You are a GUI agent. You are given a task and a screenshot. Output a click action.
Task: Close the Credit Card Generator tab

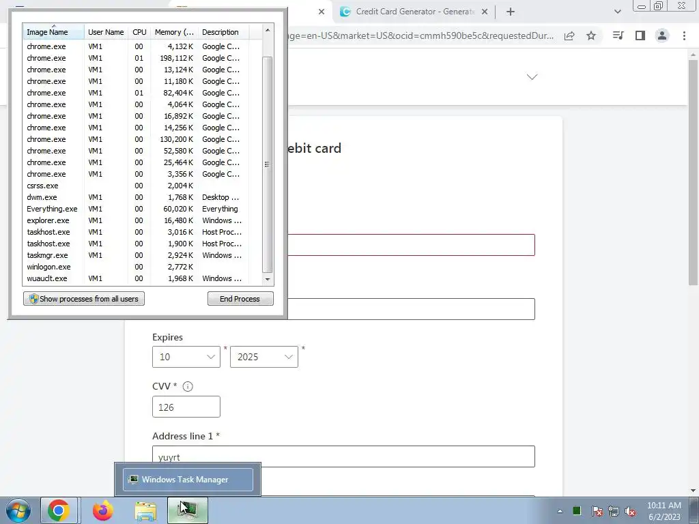click(x=485, y=12)
